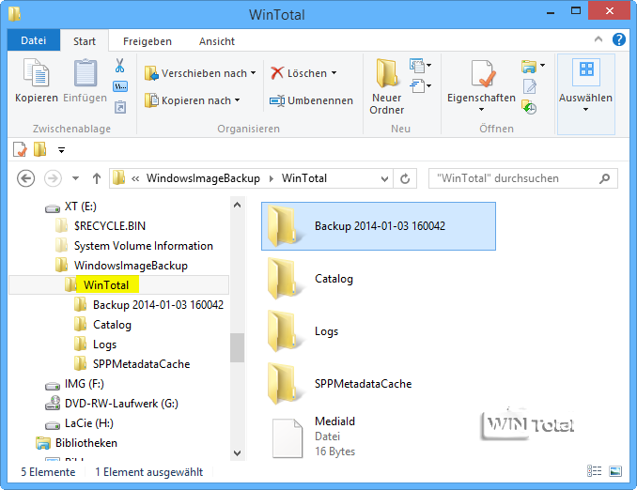637x490 pixels.
Task: Click the hidden path chevrons in address bar
Action: 135,179
